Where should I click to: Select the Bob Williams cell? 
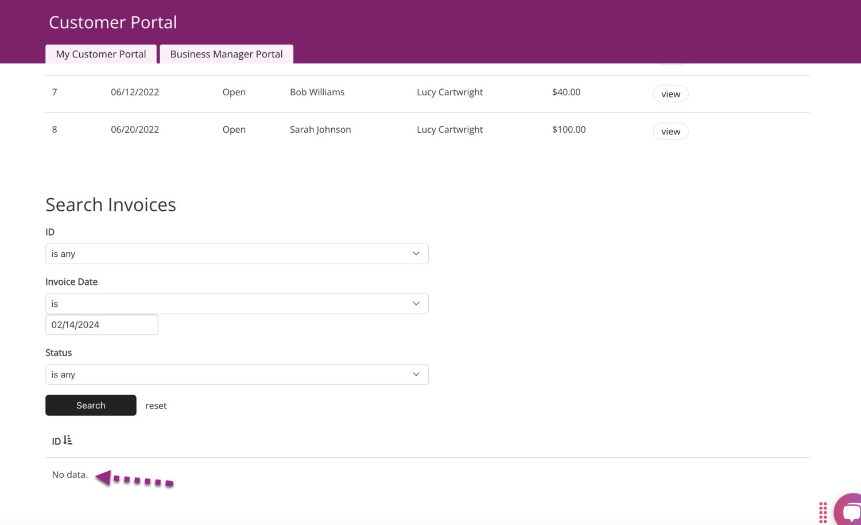coord(317,92)
